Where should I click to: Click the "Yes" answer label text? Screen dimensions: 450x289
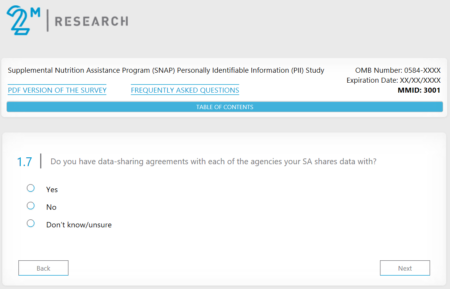pos(52,189)
